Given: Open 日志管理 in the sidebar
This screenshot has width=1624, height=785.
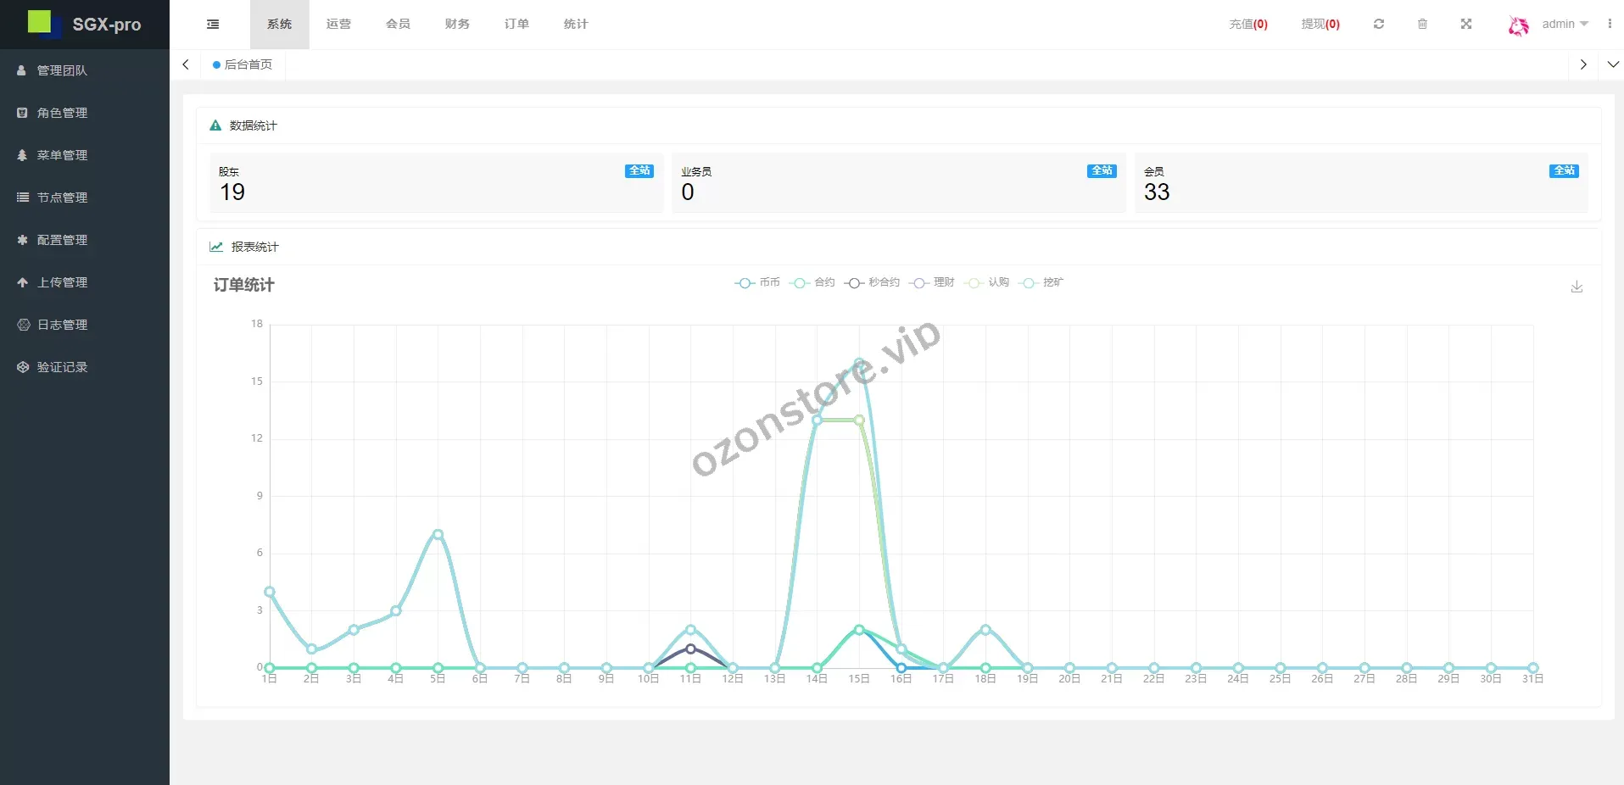Looking at the screenshot, I should (62, 325).
